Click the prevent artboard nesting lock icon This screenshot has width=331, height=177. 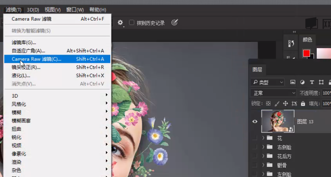294,104
